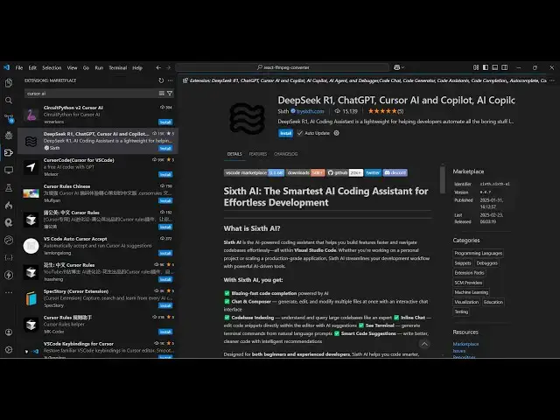Image resolution: width=560 pixels, height=420 pixels.
Task: Install the DeepSeek R1 extension from detail page
Action: click(x=286, y=133)
